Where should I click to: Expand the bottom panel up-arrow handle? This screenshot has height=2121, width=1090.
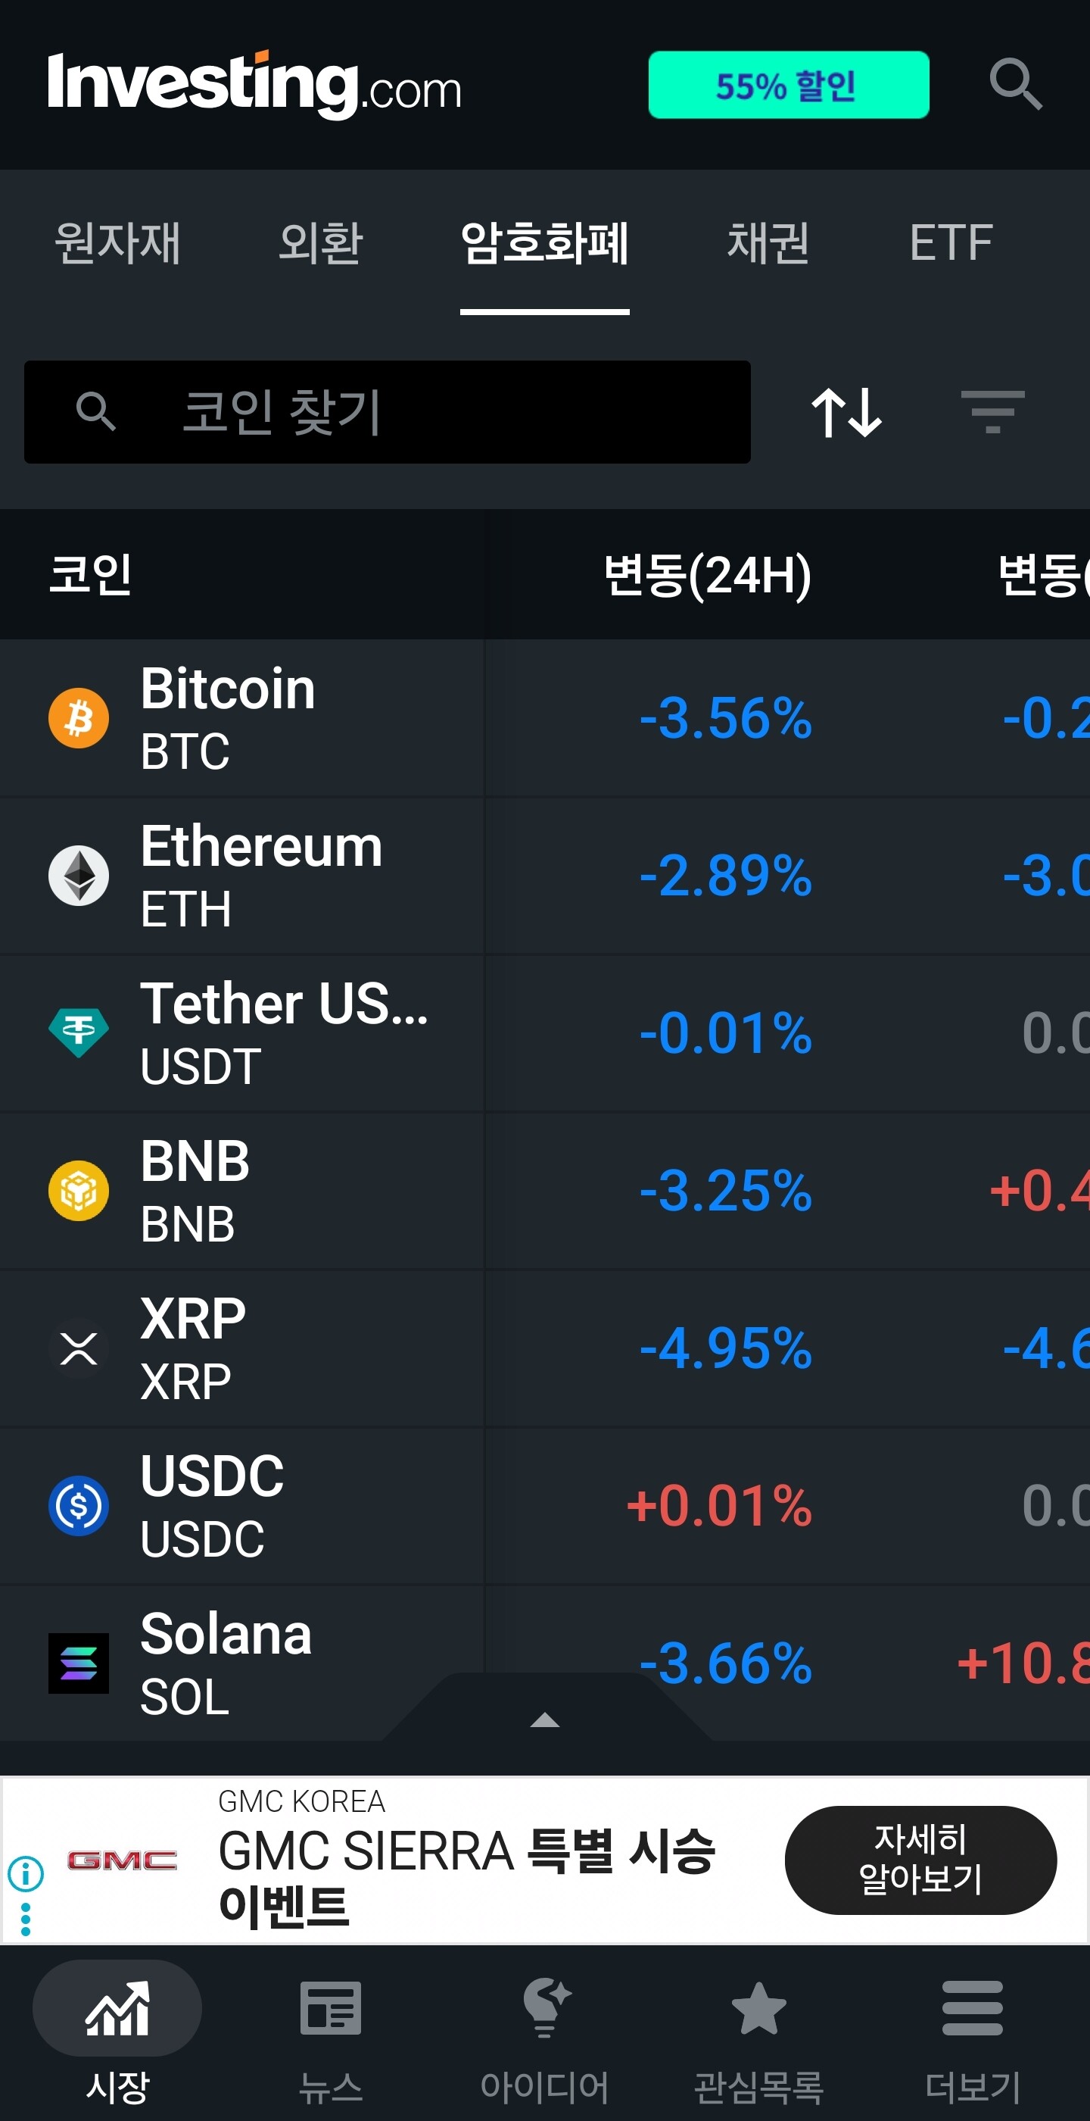pos(544,1720)
